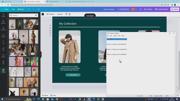Add collaborator with plus icon
This screenshot has height=101, width=180.
136,9
